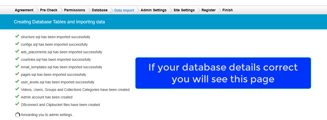Click the 'structure.sql has been imported successfully' text
This screenshot has height=120, width=327.
point(55,37)
